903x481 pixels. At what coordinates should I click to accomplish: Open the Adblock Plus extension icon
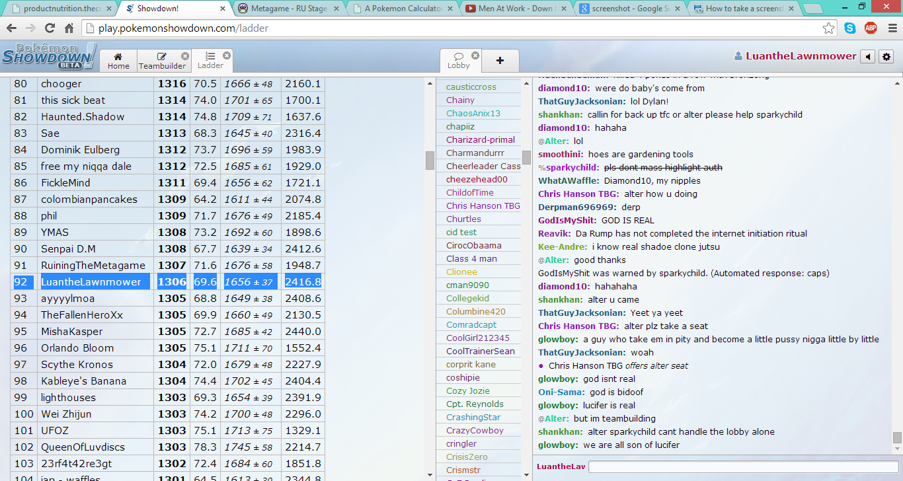pyautogui.click(x=871, y=28)
